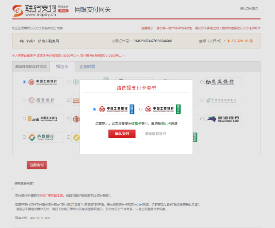Click ICBC logo with blue 信用卡 tag

(x=116, y=109)
